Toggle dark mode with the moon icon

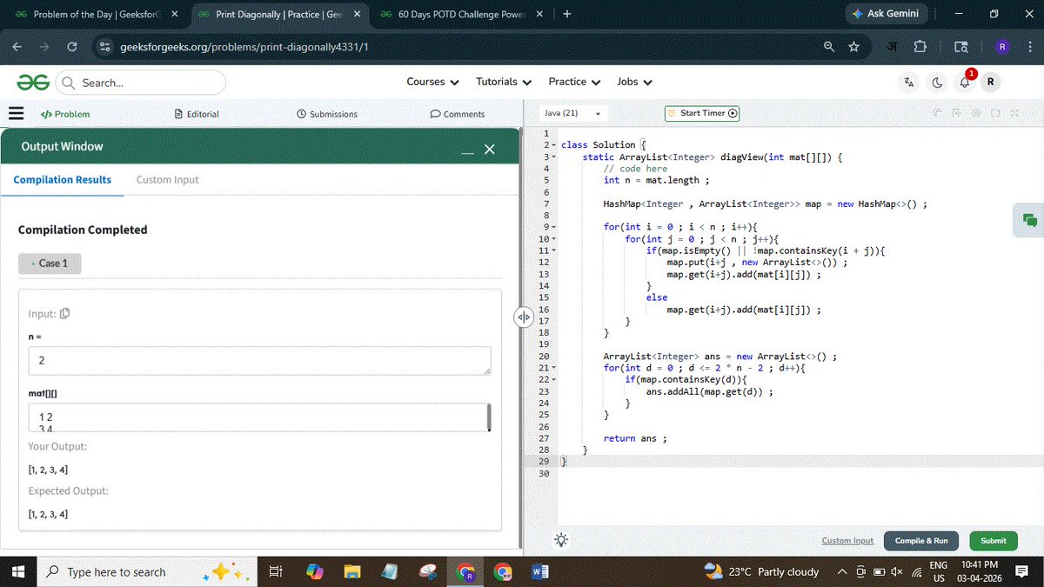pos(938,83)
